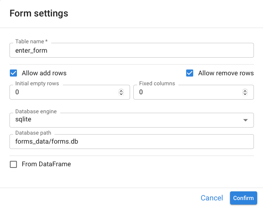This screenshot has height=207, width=263.
Task: Click the Allow remove rows label text
Action: (x=226, y=73)
